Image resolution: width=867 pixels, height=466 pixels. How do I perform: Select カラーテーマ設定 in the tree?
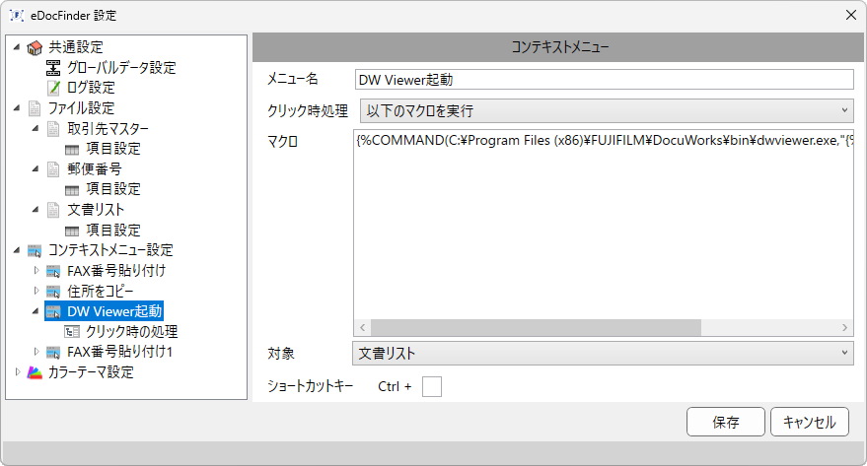(91, 372)
